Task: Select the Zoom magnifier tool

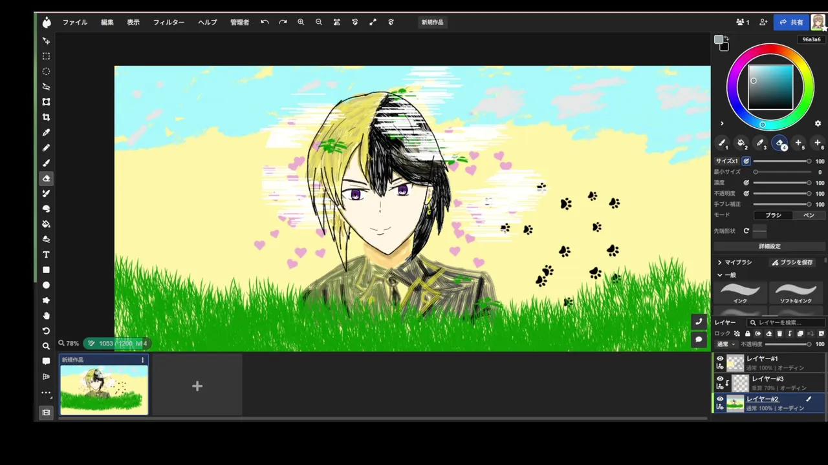Action: click(46, 346)
